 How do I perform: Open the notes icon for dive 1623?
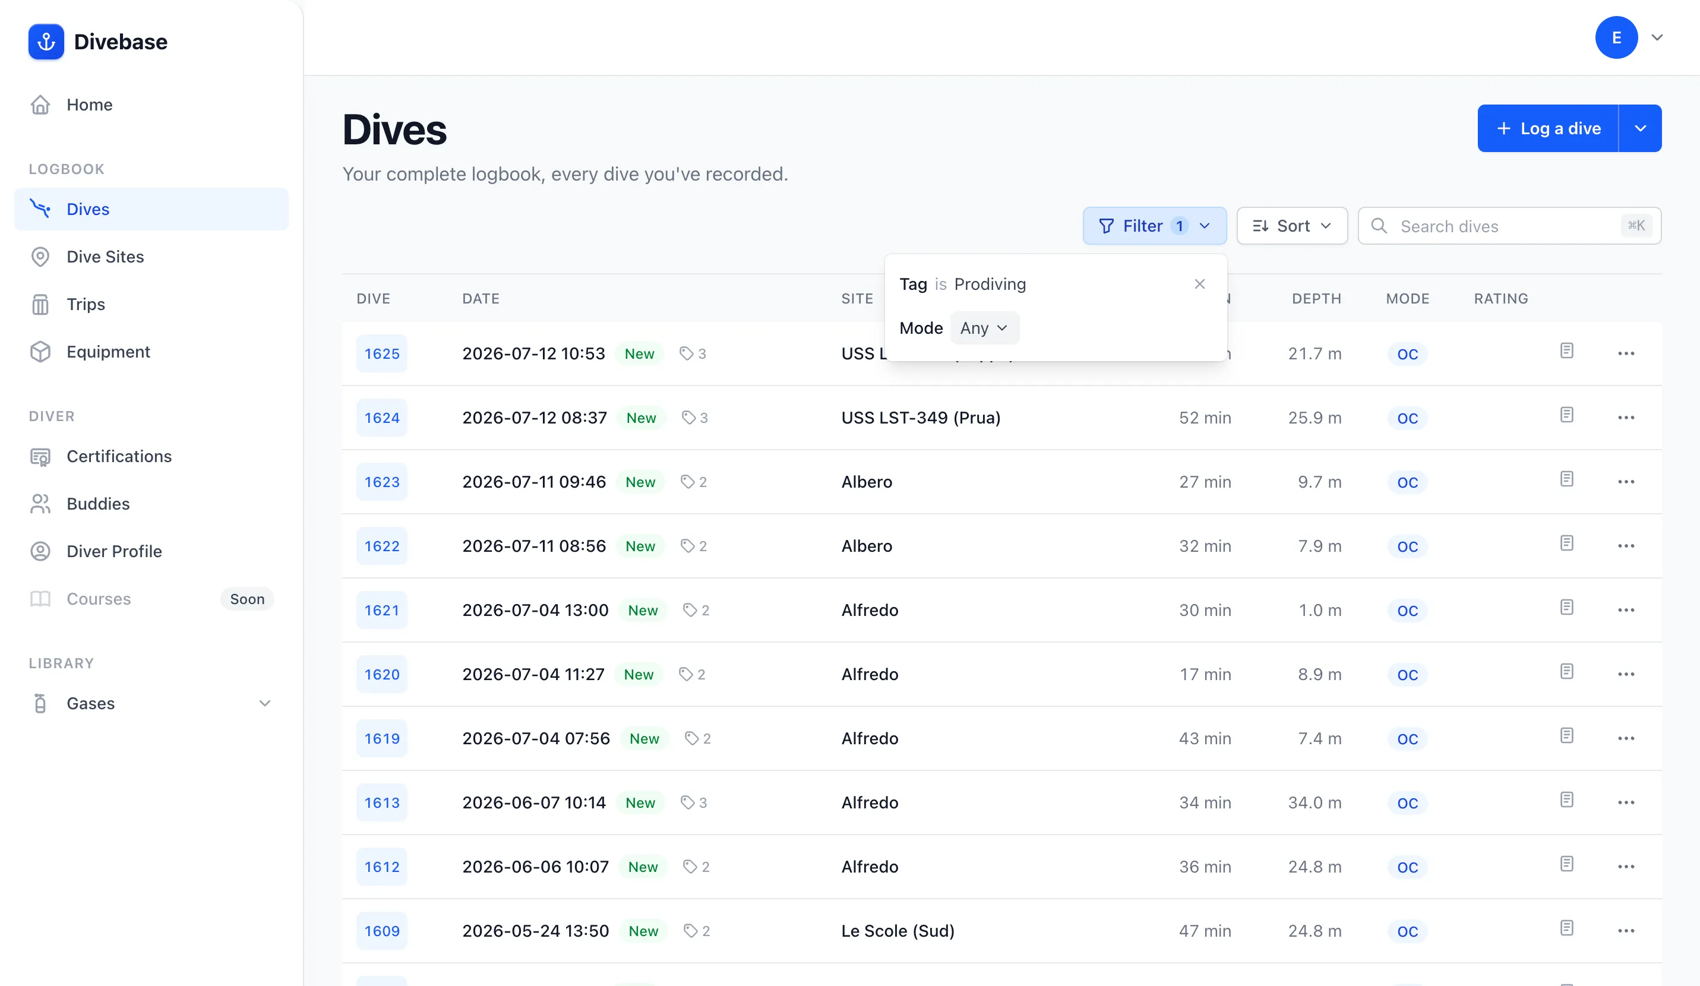click(x=1566, y=479)
